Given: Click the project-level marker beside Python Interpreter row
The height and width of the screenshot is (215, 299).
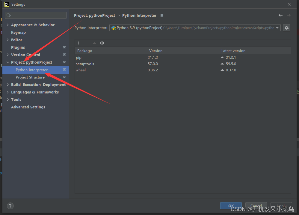Looking at the screenshot, I should point(65,70).
